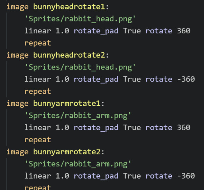This screenshot has width=204, height=190.
Task: Click the 'Sprites/rabbit_head.png' string under bunnyheadrotate2
Action: (x=80, y=68)
